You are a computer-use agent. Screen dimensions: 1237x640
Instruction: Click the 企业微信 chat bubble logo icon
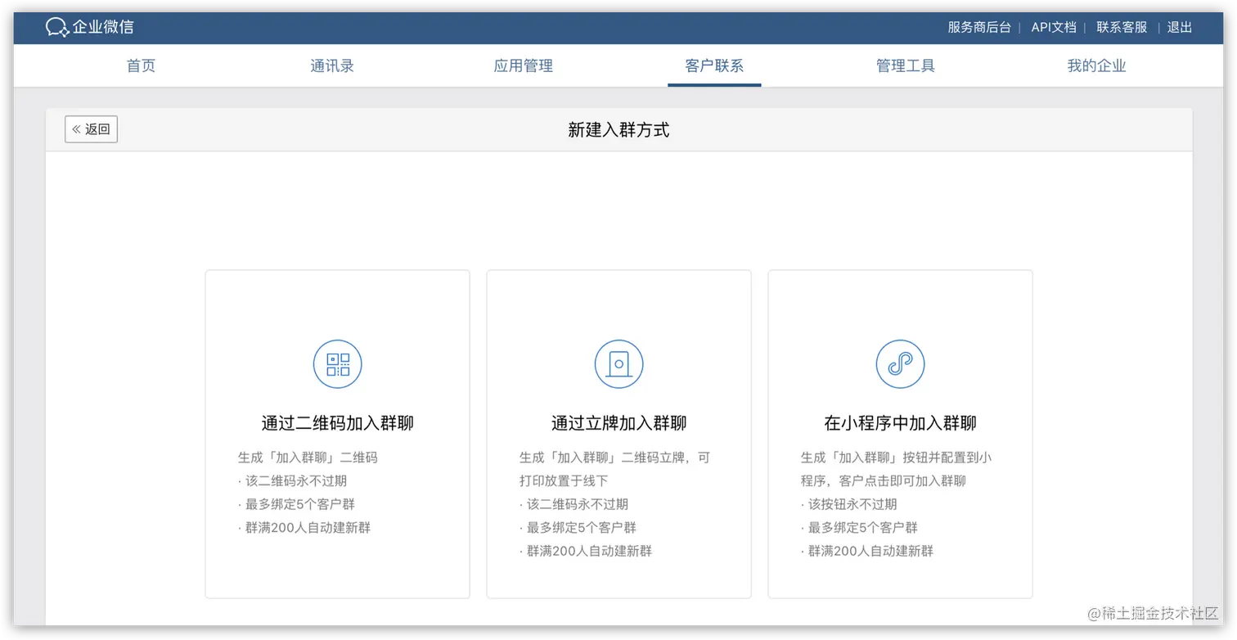pyautogui.click(x=56, y=26)
